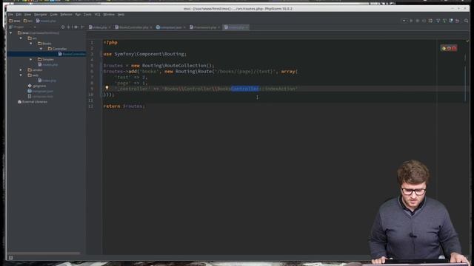Click the mvc breadcrumb in navigation bar
This screenshot has height=266, width=474.
(15, 21)
